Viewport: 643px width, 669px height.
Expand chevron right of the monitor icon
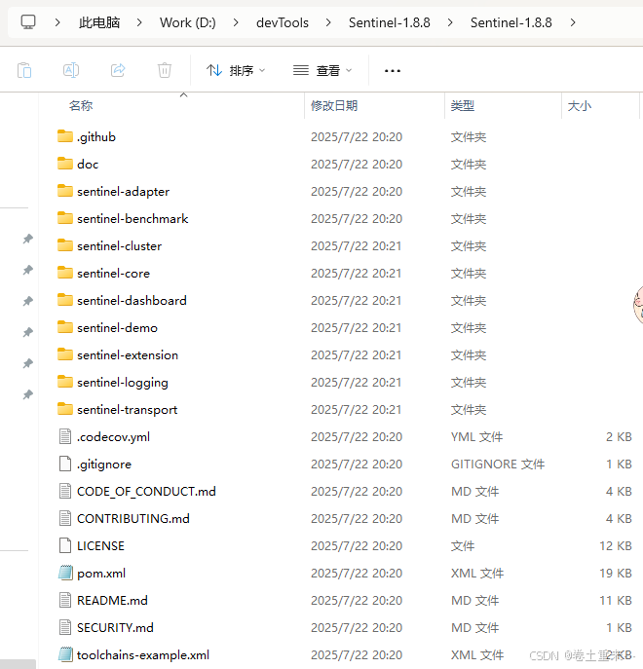click(x=57, y=22)
